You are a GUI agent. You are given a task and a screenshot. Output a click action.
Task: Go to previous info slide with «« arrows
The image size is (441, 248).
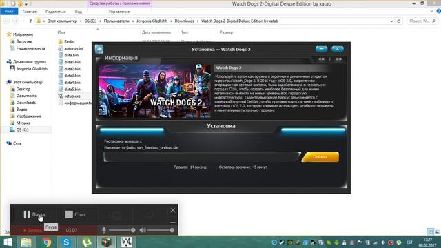tap(321, 59)
